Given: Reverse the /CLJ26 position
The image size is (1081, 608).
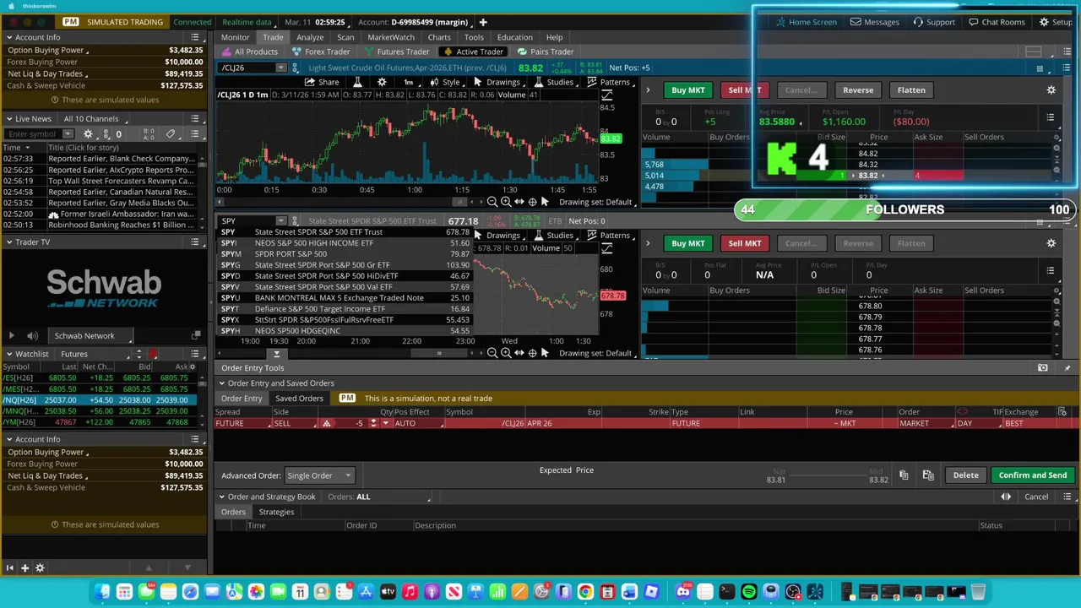Looking at the screenshot, I should coord(858,90).
